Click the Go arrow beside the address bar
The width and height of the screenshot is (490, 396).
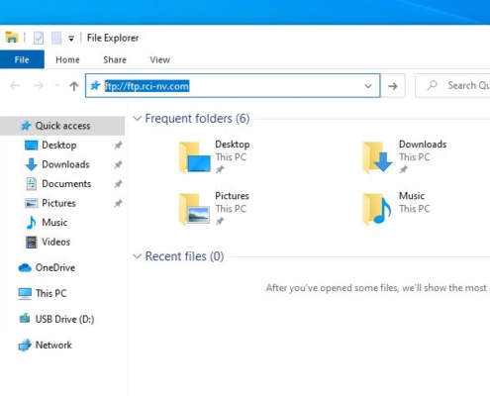[x=393, y=86]
